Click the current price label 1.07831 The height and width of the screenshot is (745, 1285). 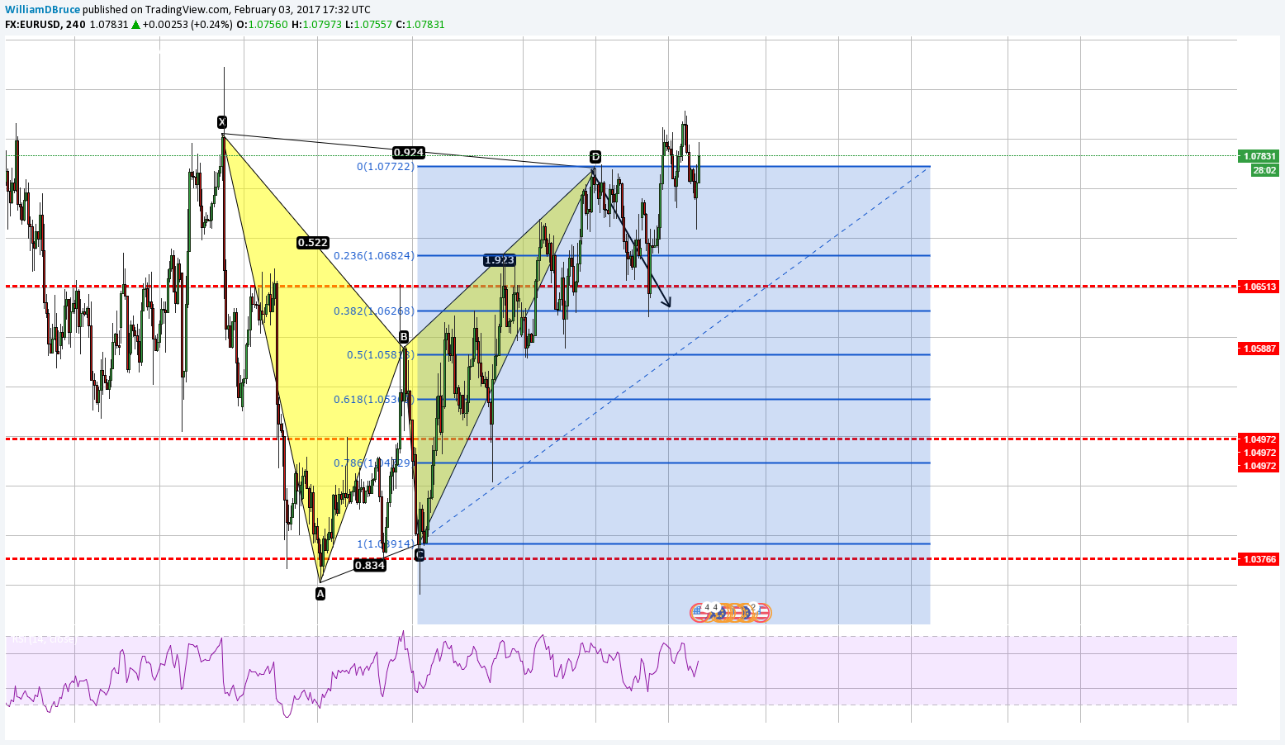[x=1259, y=156]
